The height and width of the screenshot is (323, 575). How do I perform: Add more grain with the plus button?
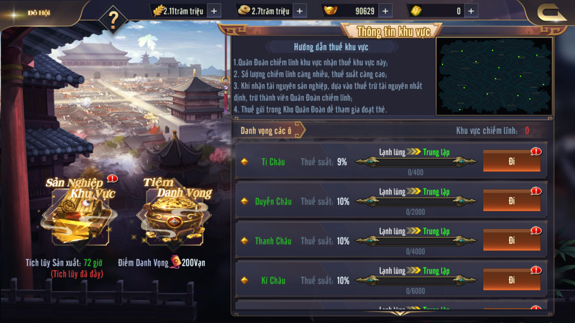point(214,11)
